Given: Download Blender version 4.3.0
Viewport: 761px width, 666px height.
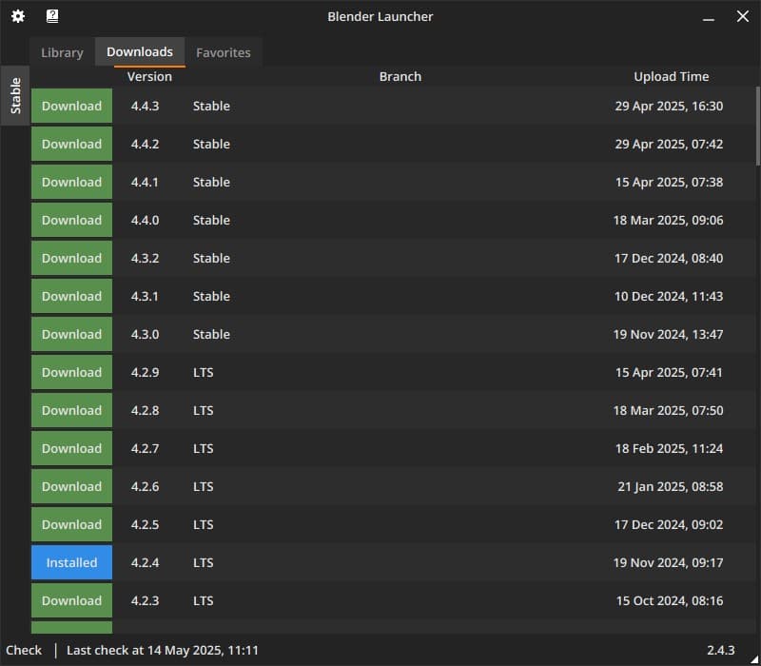Looking at the screenshot, I should [72, 334].
